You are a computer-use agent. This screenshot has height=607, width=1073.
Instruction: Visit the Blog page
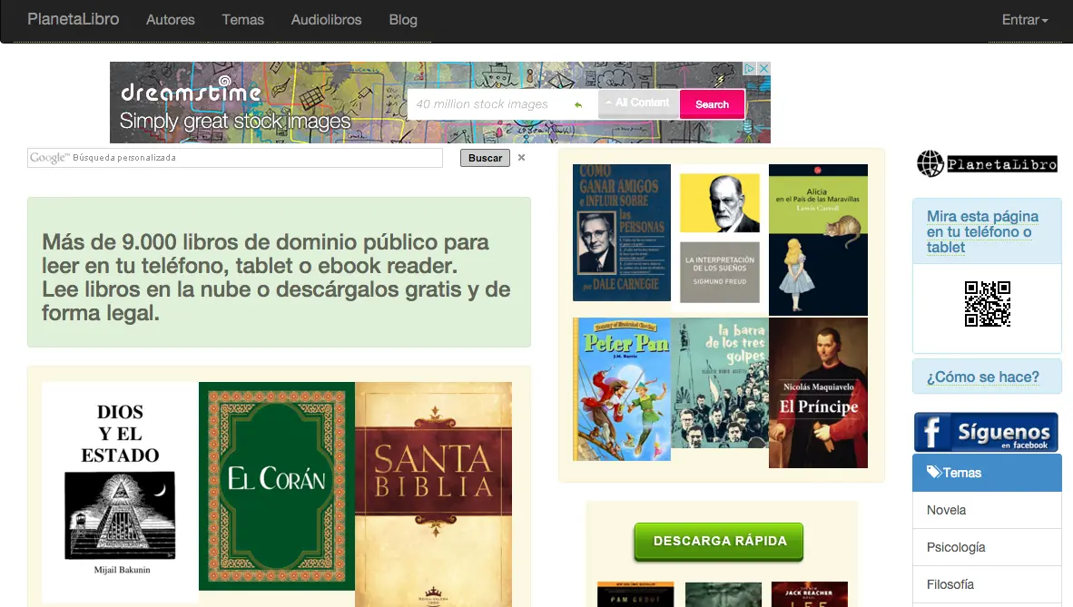tap(403, 20)
